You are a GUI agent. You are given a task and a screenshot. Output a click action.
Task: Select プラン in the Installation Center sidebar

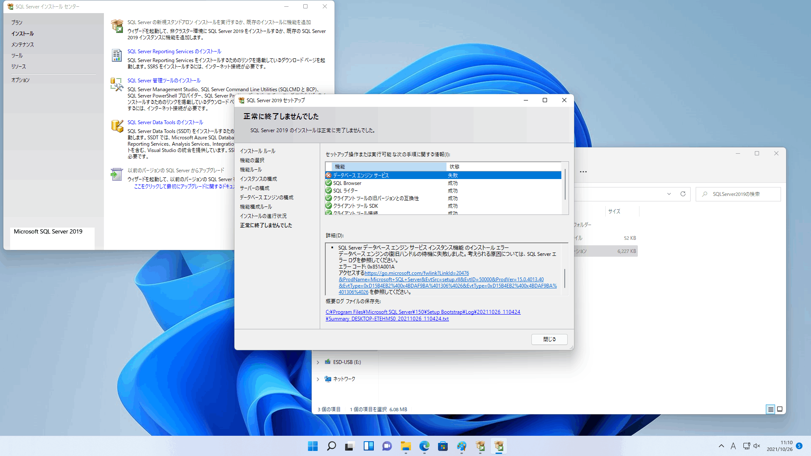pos(17,22)
